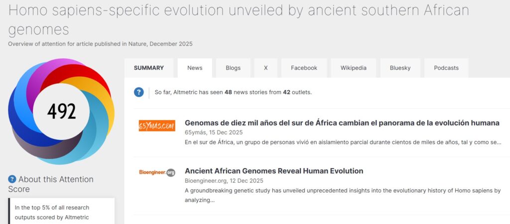Select the News tab
Screen dimensions: 510x224
click(195, 68)
